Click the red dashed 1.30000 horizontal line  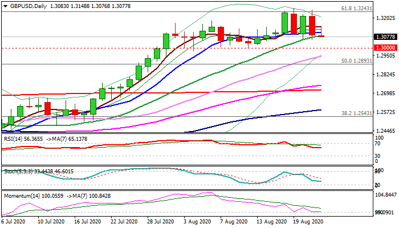[187, 48]
